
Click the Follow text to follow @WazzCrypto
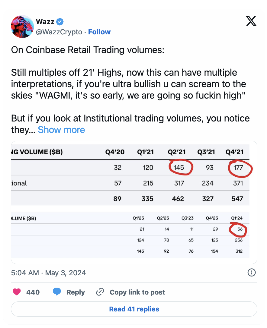pyautogui.click(x=99, y=32)
